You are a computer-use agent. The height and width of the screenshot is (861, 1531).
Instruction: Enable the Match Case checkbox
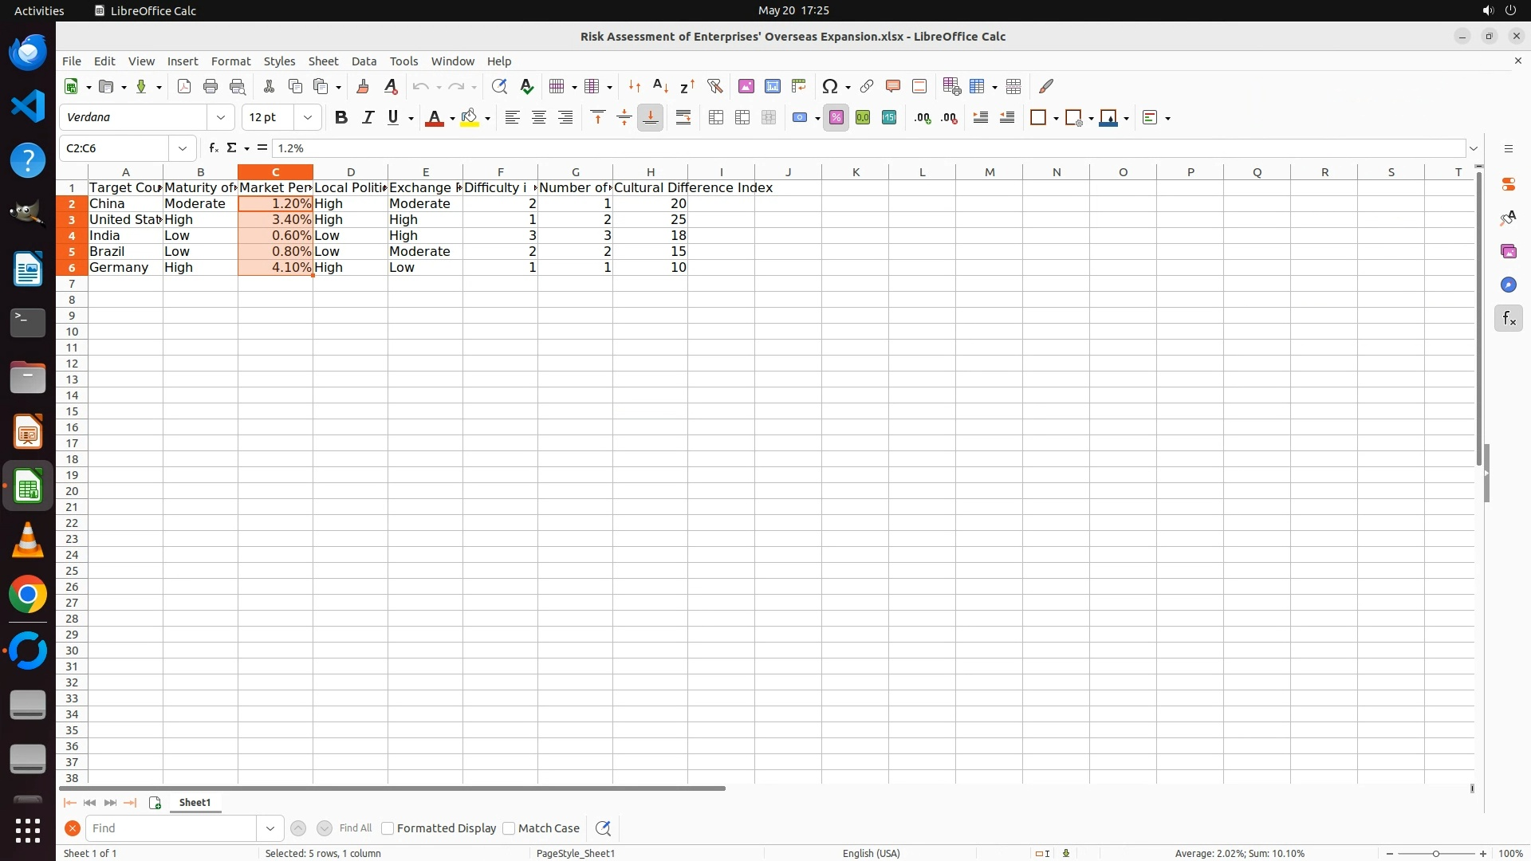point(509,828)
